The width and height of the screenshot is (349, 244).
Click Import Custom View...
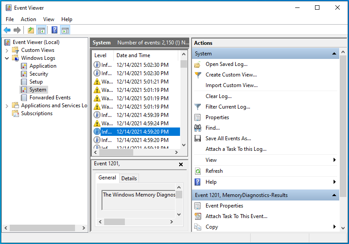pos(232,85)
